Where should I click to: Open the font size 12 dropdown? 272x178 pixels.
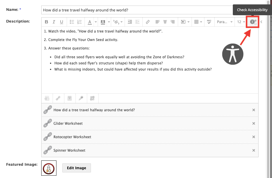(241, 22)
